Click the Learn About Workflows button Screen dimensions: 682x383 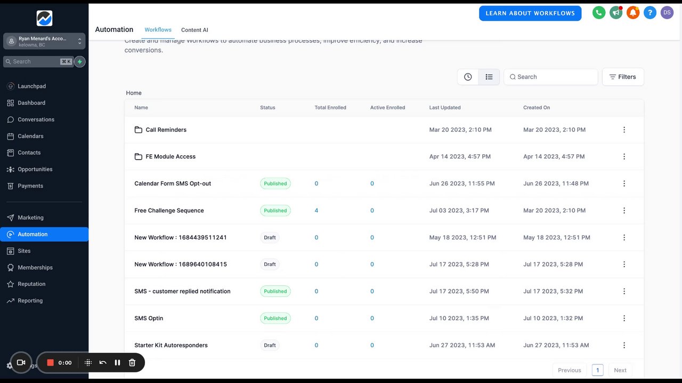click(x=530, y=13)
